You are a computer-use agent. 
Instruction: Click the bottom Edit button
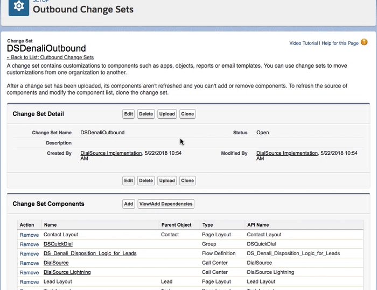coord(128,180)
